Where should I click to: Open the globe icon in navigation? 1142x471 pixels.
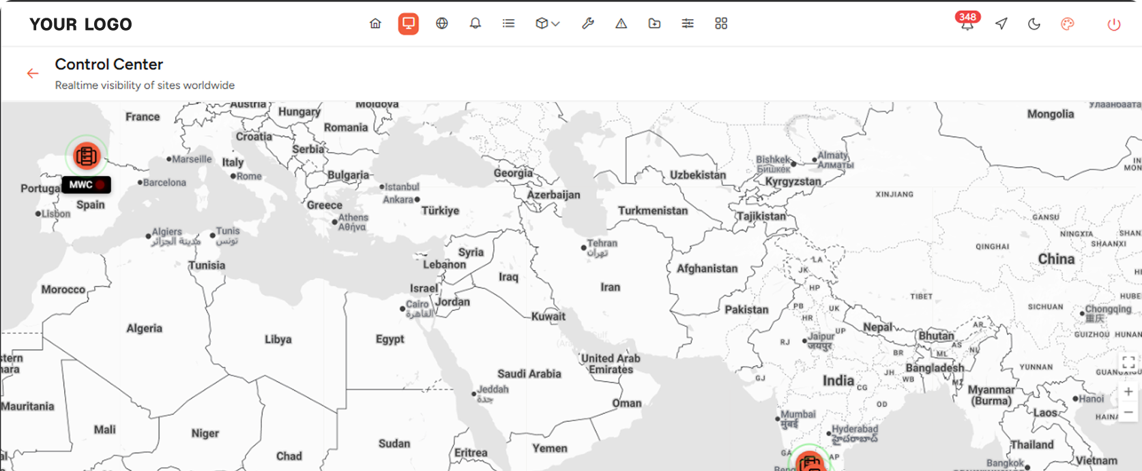[442, 24]
